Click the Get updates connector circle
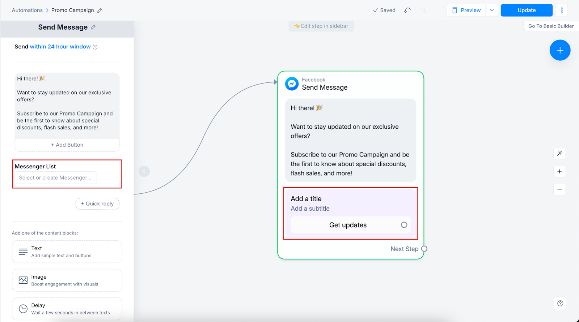 click(404, 225)
